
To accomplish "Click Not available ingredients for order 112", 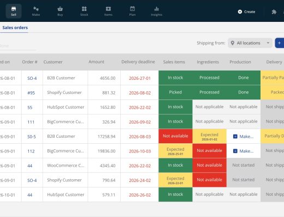I will click(x=209, y=151).
